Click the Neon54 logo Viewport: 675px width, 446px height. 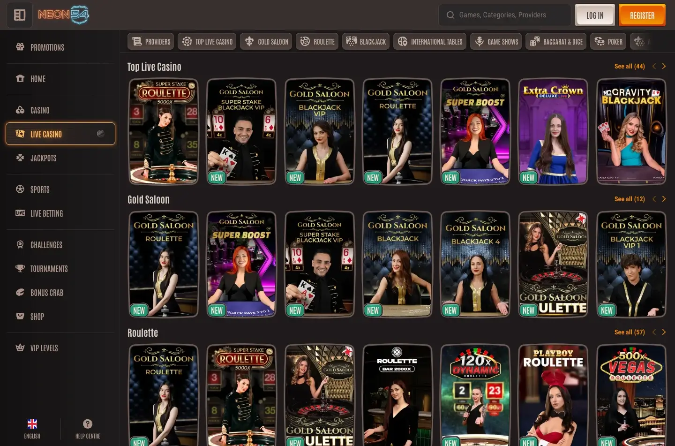coord(63,15)
